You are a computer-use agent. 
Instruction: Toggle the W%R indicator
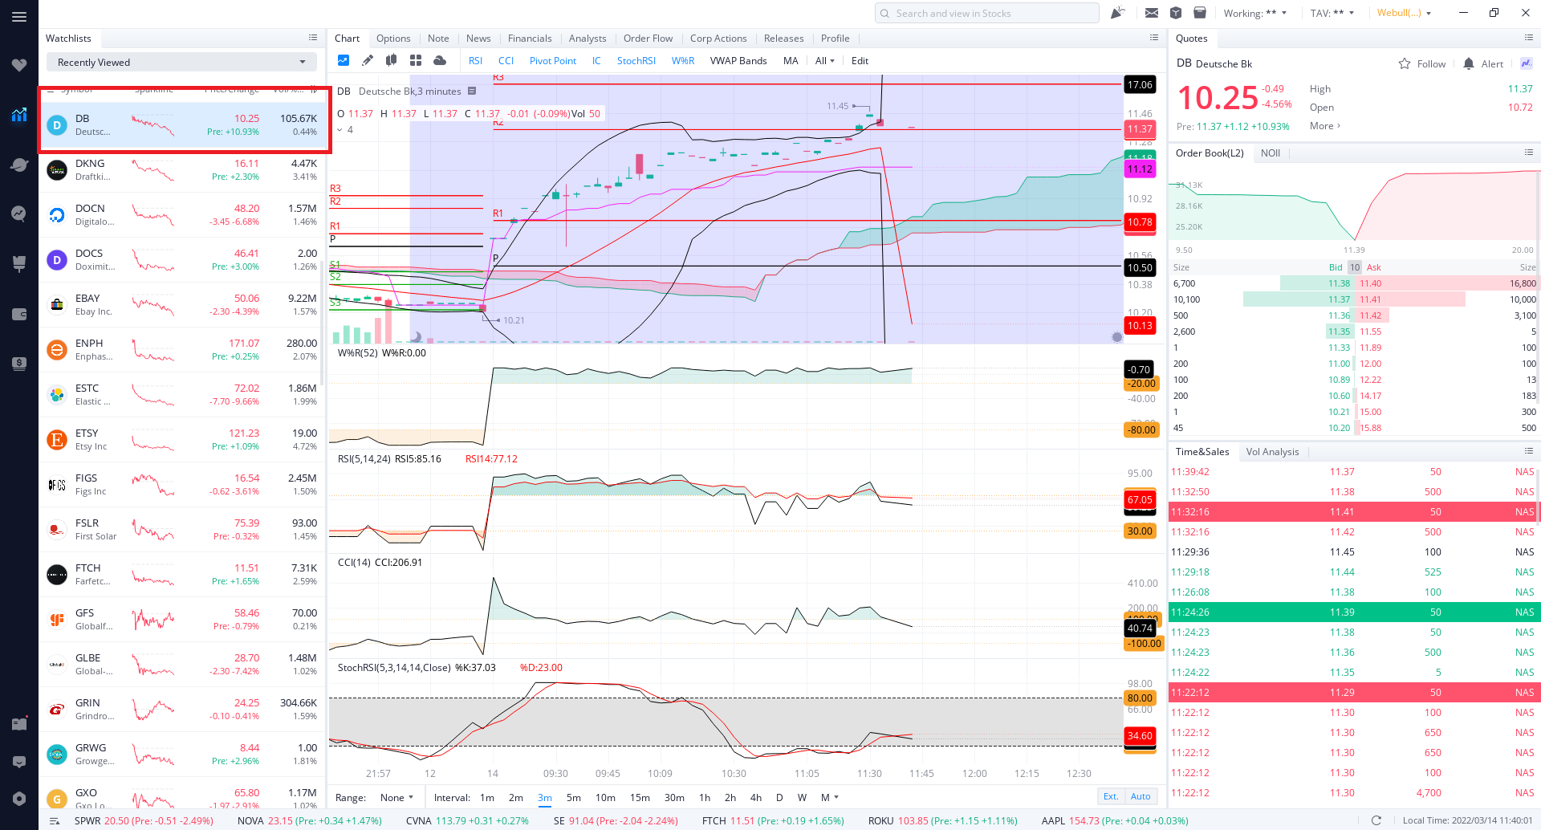point(683,60)
